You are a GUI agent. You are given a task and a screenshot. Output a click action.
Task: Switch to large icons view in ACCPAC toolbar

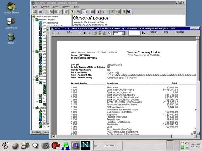pyautogui.click(x=79, y=12)
